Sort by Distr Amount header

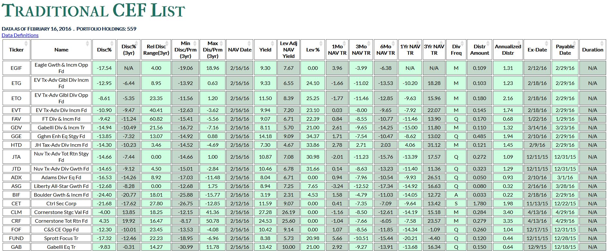click(x=479, y=50)
